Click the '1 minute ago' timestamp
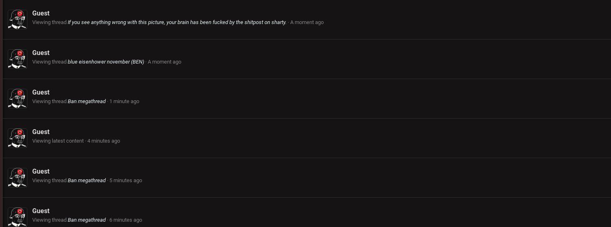The image size is (611, 227). coord(124,101)
